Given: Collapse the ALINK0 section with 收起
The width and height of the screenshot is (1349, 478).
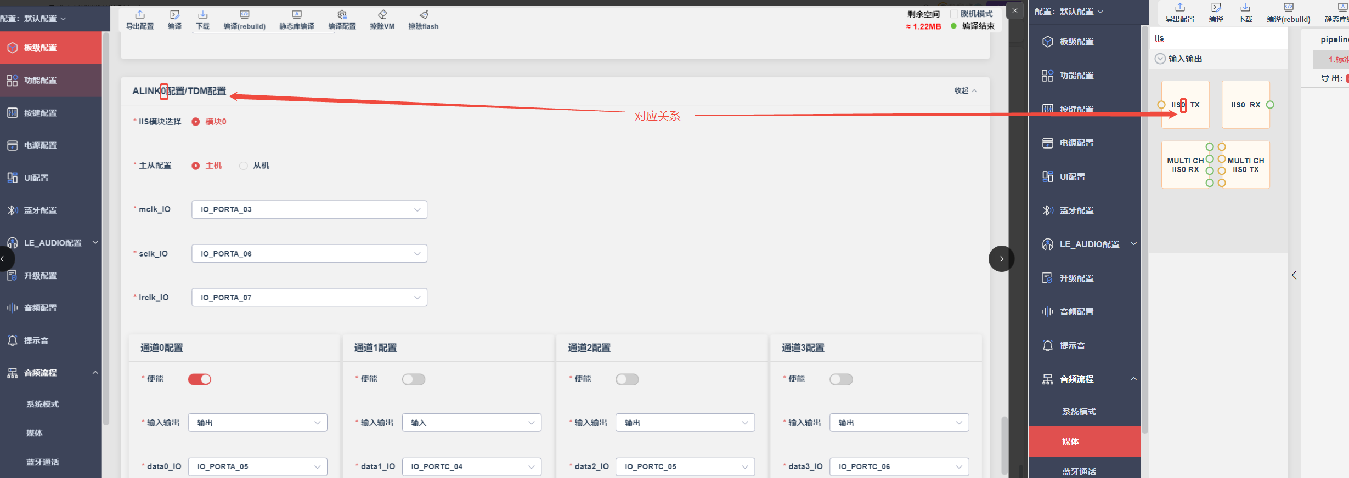Looking at the screenshot, I should coord(966,91).
